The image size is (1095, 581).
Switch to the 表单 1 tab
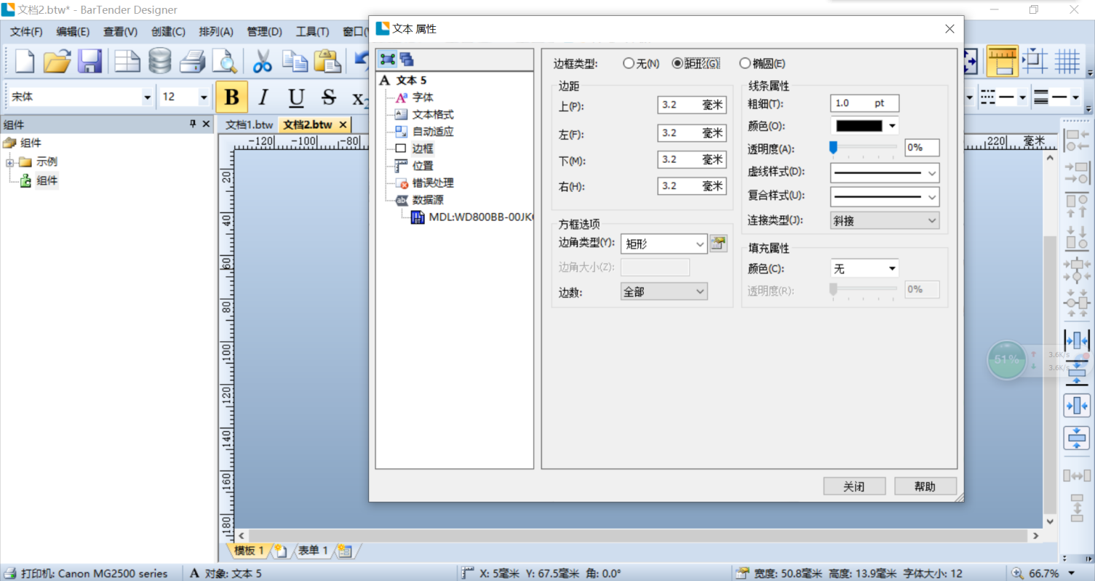coord(313,550)
